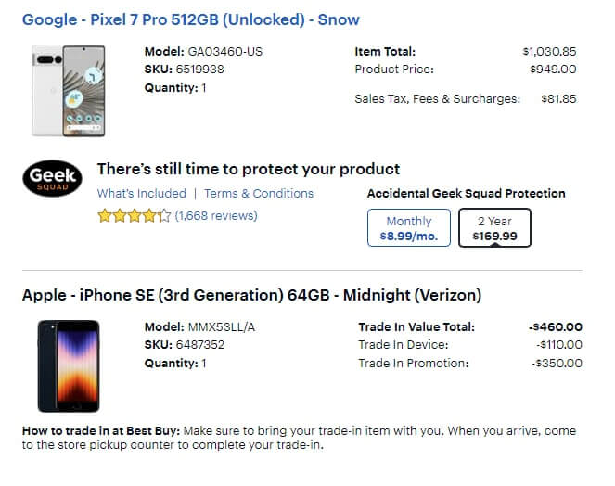Select the Monthly $8.99/mo. protection plan
Image resolution: width=615 pixels, height=486 pixels.
click(x=409, y=228)
